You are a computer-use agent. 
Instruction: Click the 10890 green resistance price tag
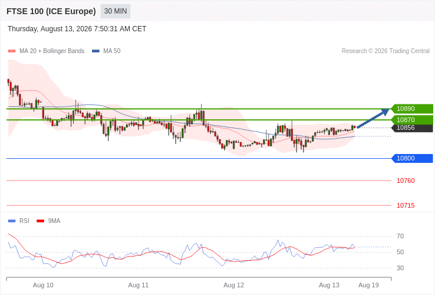(x=412, y=109)
